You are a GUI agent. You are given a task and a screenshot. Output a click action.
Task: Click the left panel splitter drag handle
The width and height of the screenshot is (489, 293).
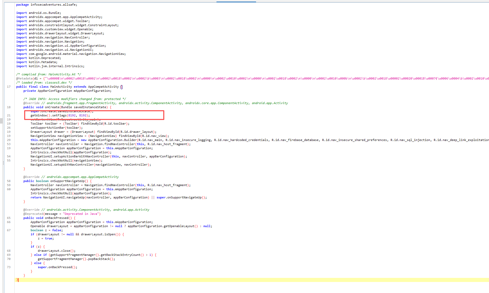coord(3,163)
